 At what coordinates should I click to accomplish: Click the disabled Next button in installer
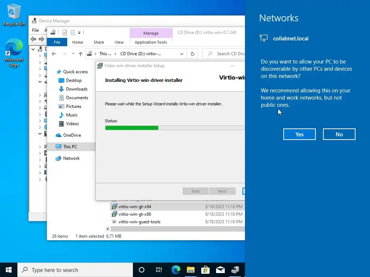tap(222, 191)
